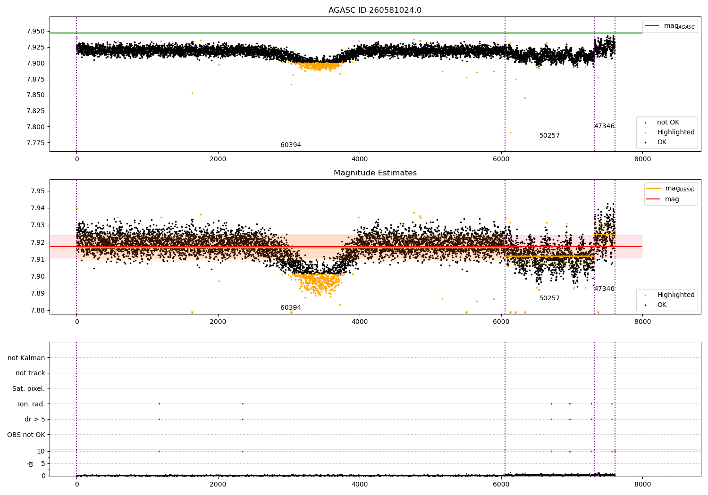Click the 7.91 y-axis tick label

[x=37, y=259]
